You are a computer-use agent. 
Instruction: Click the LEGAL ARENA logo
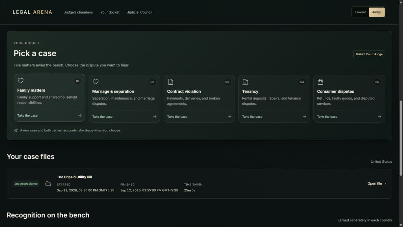point(33,12)
